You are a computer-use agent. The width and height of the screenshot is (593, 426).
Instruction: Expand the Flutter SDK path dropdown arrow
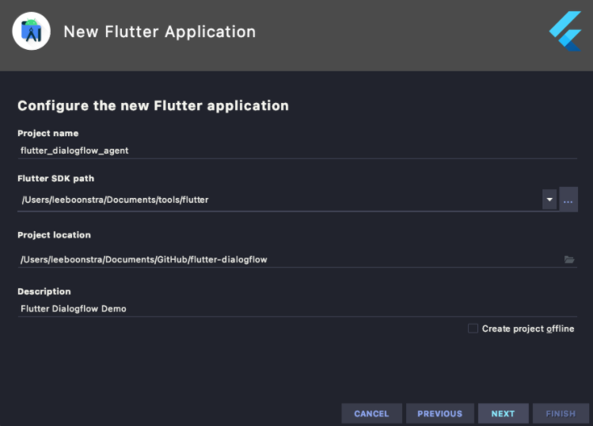549,200
